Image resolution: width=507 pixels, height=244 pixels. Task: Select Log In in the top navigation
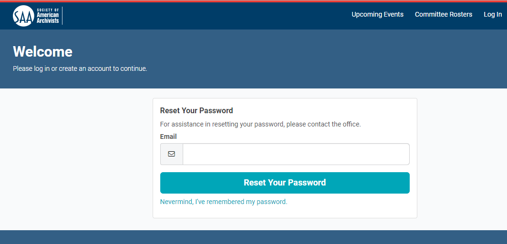[492, 14]
